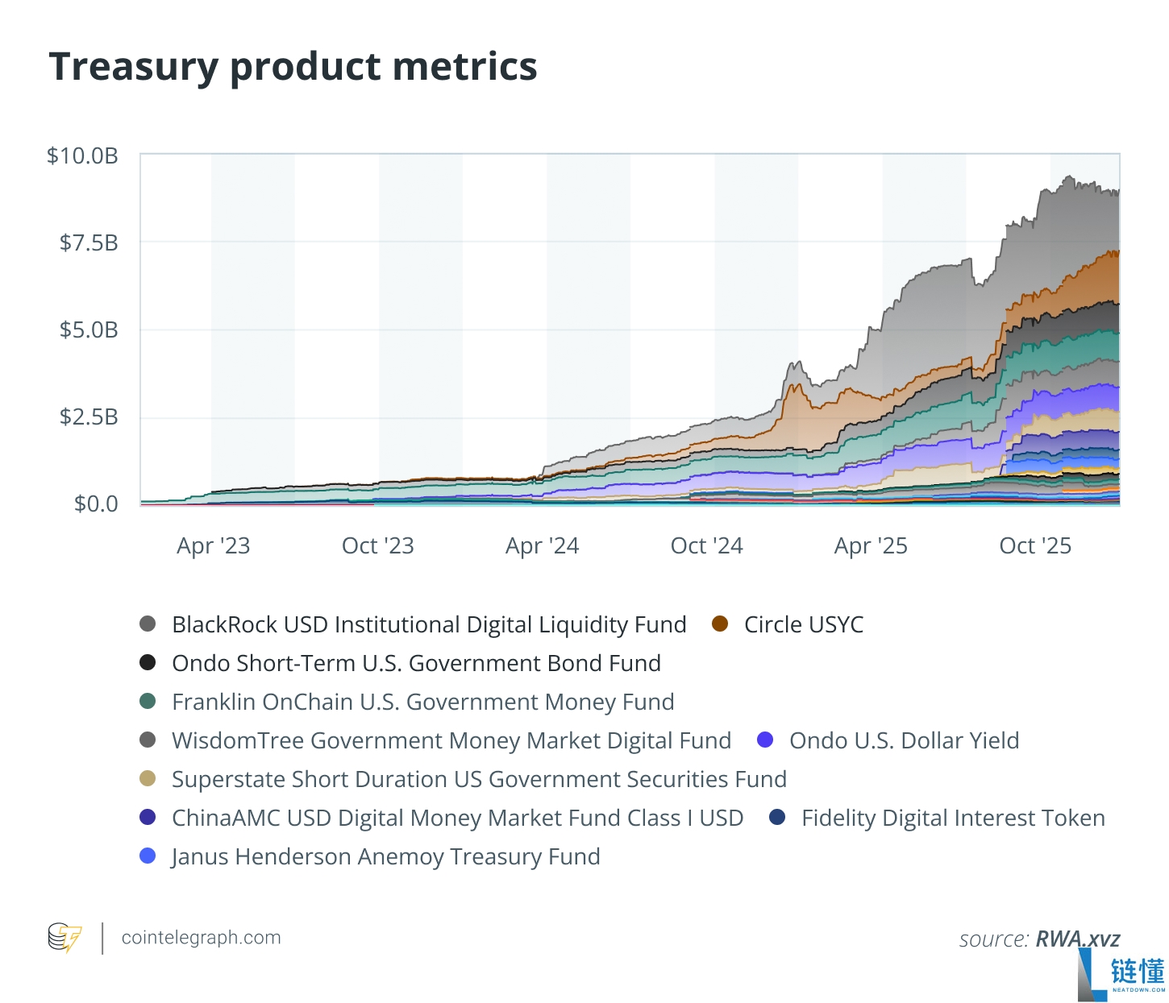Click the Treasury product metrics title
Viewport: 1169px width, 1003px height.
[293, 66]
